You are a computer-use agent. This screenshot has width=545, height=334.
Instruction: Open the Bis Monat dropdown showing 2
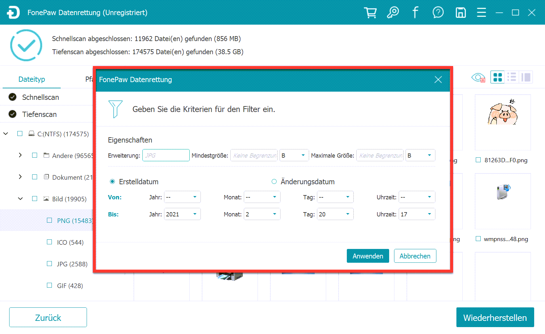pyautogui.click(x=262, y=214)
